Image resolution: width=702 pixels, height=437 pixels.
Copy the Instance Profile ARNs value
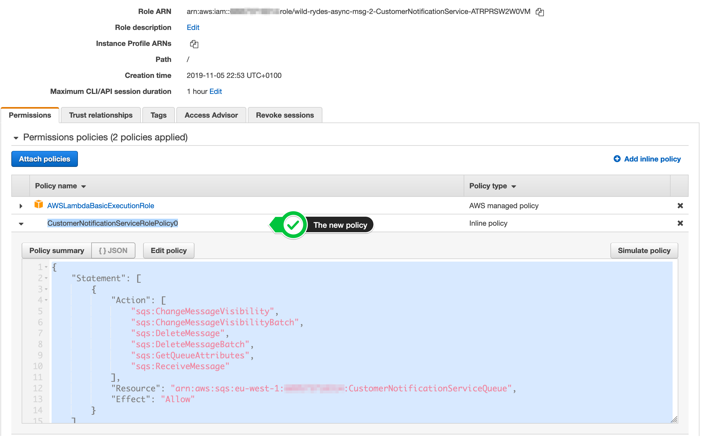pos(194,44)
